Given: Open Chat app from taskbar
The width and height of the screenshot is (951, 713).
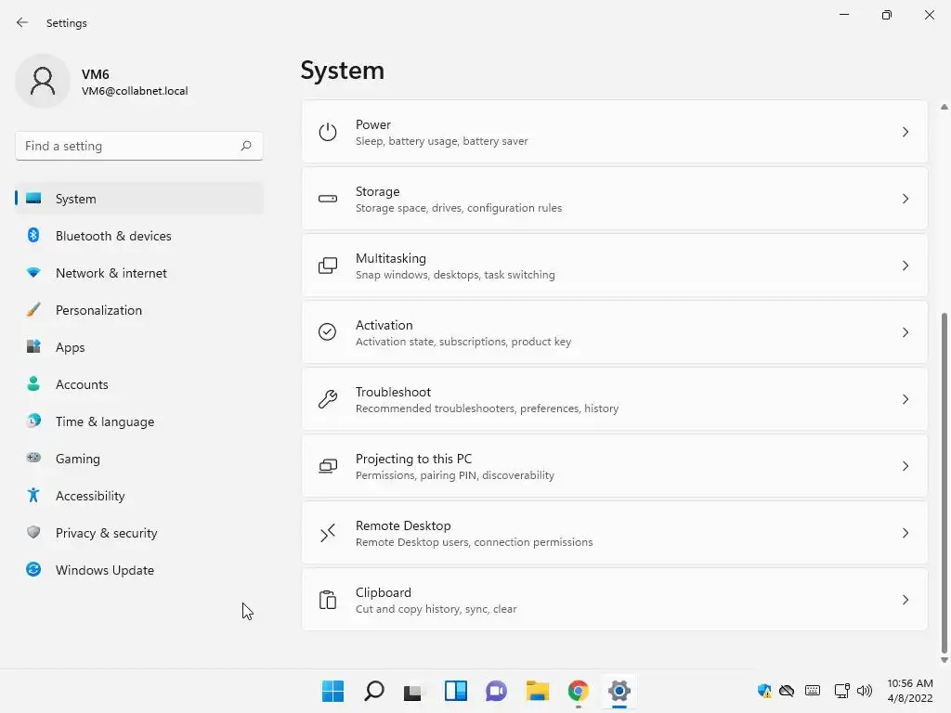Looking at the screenshot, I should tap(496, 691).
